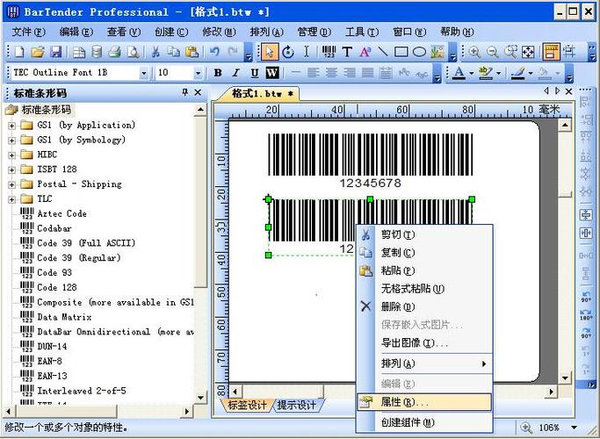The height and width of the screenshot is (439, 600).
Task: Expand the Postal - Shipping folder
Action: point(12,184)
